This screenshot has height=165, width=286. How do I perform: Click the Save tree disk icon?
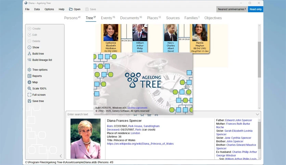coord(29,101)
